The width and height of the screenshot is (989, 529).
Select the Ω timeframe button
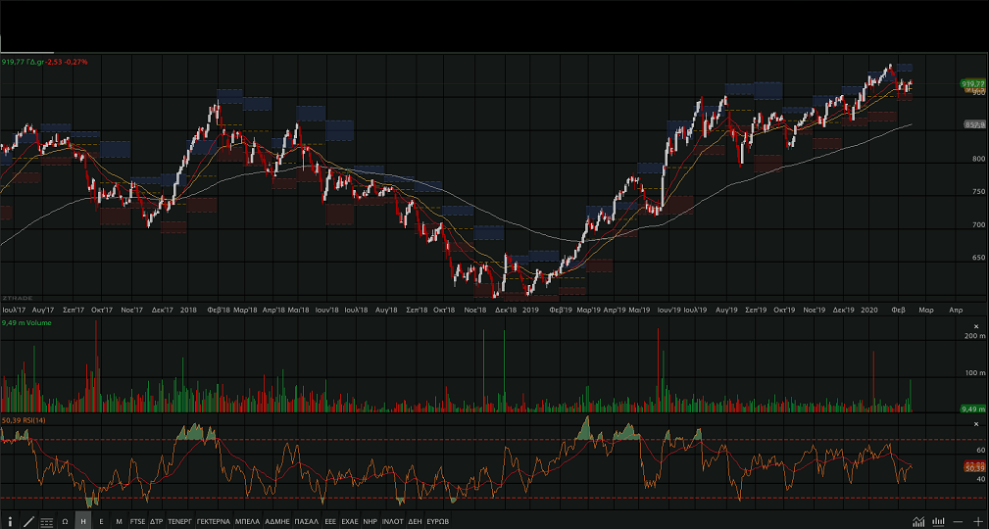pos(65,521)
